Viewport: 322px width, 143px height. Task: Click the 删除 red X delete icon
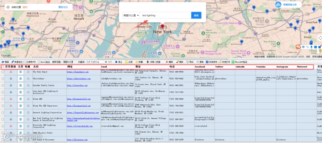click(167, 62)
